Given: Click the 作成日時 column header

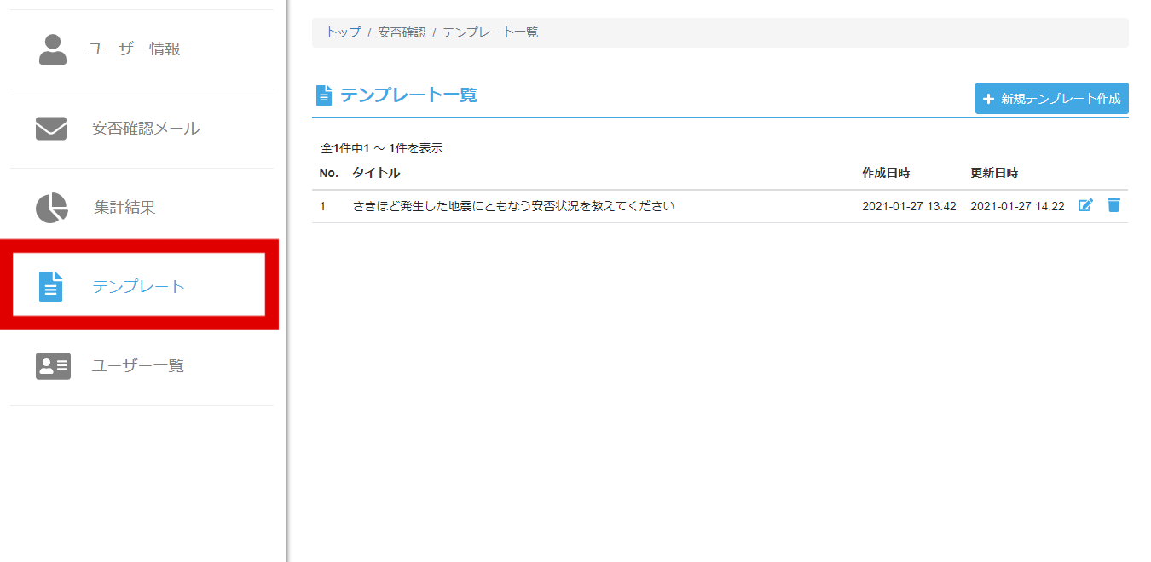Looking at the screenshot, I should (x=886, y=173).
